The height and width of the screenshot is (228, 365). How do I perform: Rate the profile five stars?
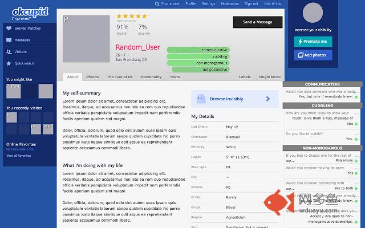click(x=144, y=16)
